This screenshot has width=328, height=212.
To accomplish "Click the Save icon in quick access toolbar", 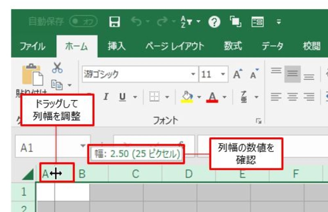I will click(x=114, y=22).
